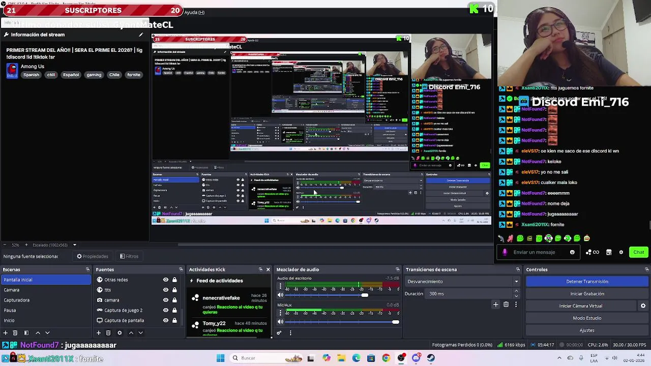Remove selected source with Fuentes trash icon
651x366 pixels.
pyautogui.click(x=108, y=333)
